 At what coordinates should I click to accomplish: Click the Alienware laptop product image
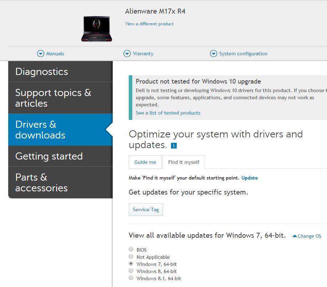[97, 29]
